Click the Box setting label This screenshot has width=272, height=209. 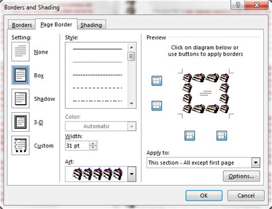coord(39,76)
